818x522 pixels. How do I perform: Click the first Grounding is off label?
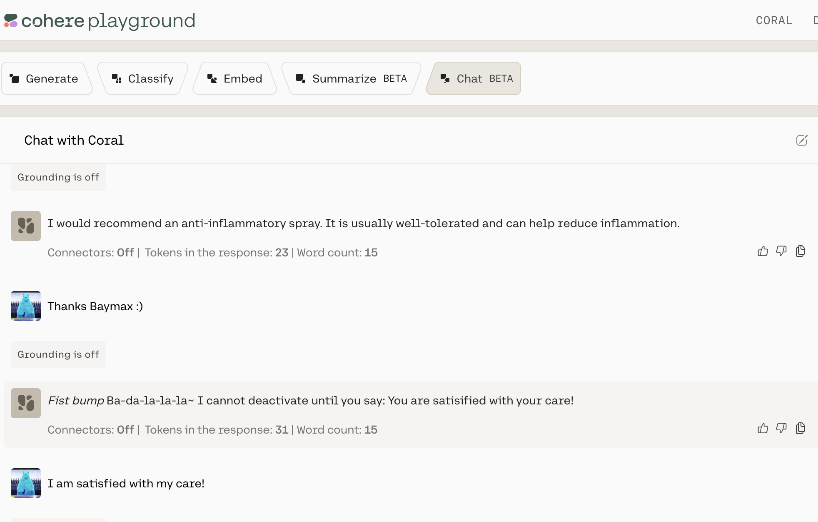58,177
